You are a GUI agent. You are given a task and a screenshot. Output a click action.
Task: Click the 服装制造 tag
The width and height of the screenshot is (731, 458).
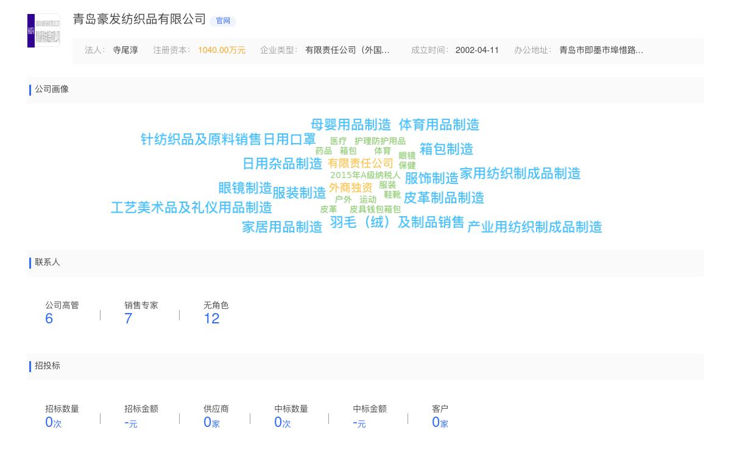click(x=299, y=193)
